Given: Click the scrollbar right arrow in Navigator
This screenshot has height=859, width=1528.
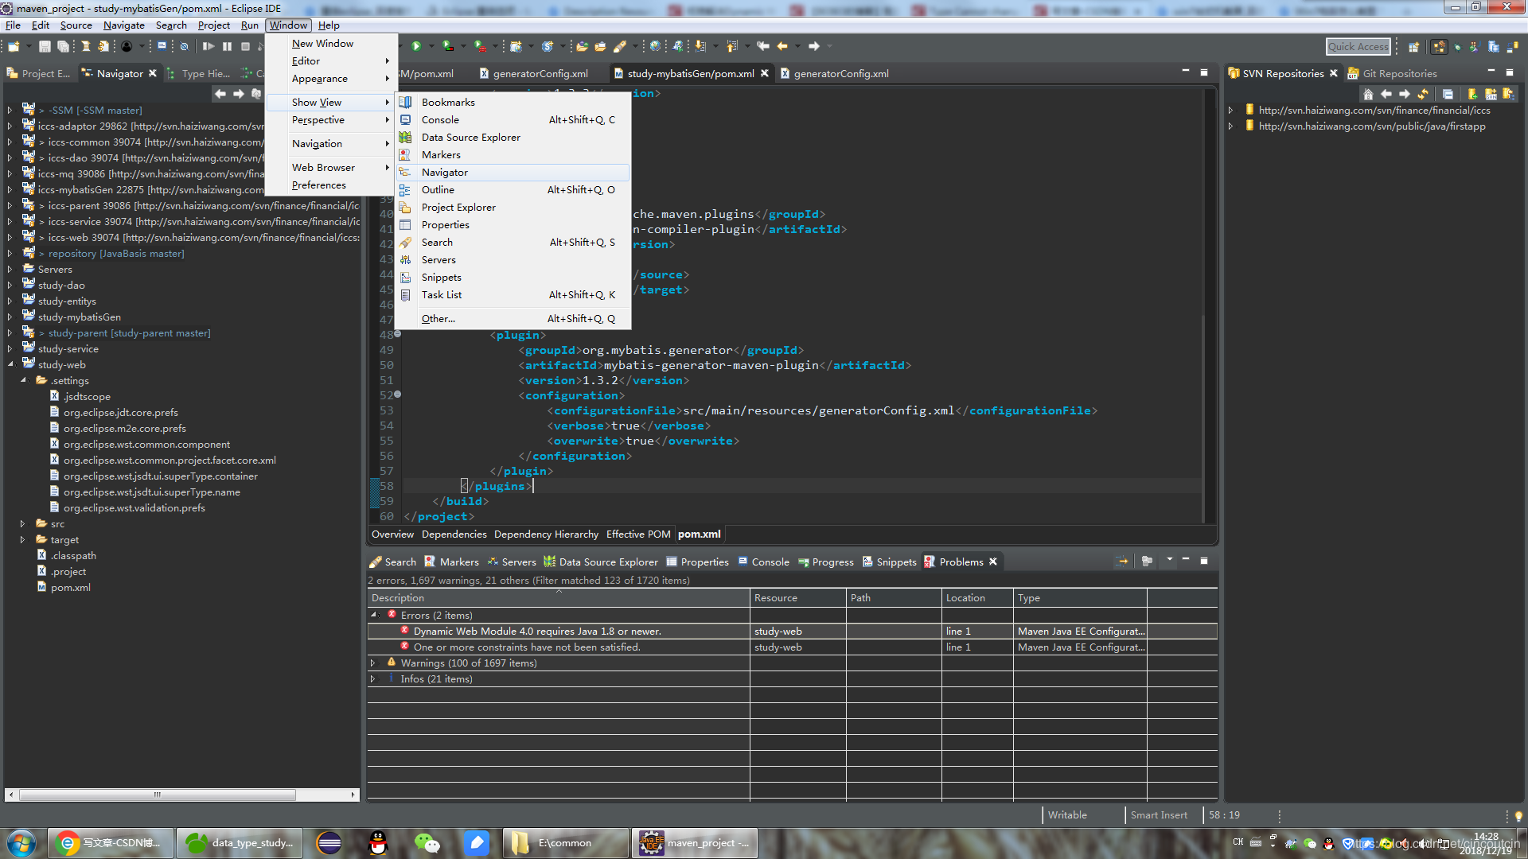Looking at the screenshot, I should point(353,795).
